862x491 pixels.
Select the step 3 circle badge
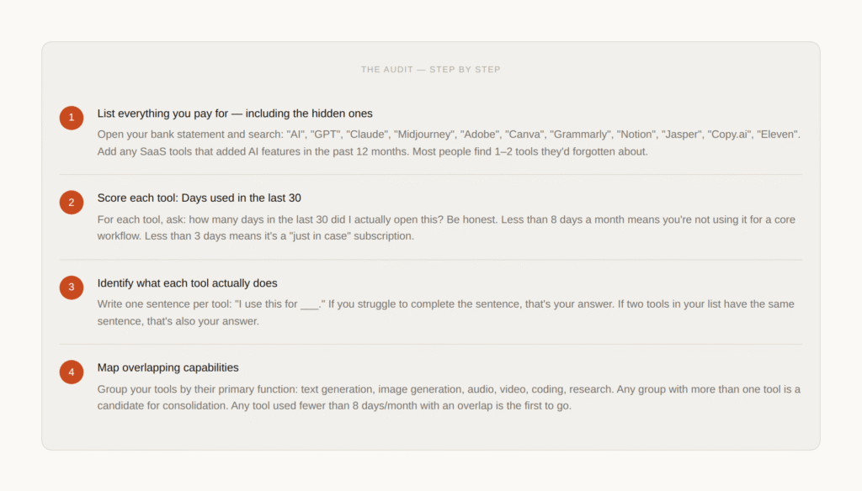[x=72, y=288]
